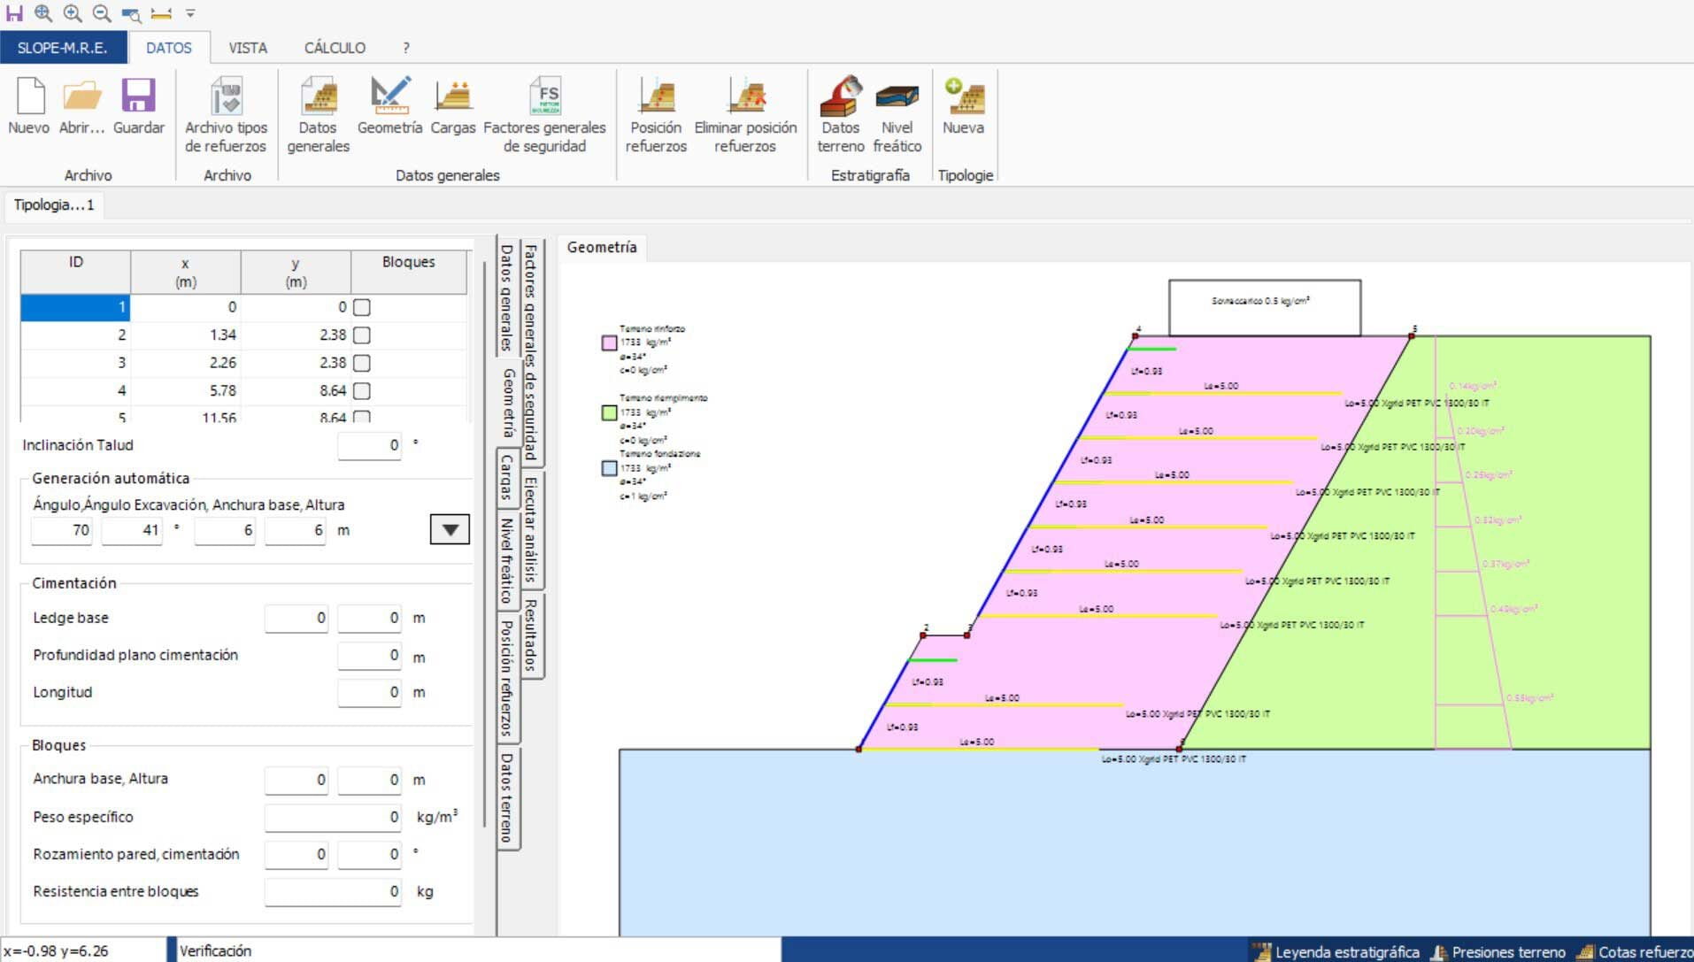Open the Cargas data icon
Viewport: 1694px width, 962px height.
tap(452, 102)
